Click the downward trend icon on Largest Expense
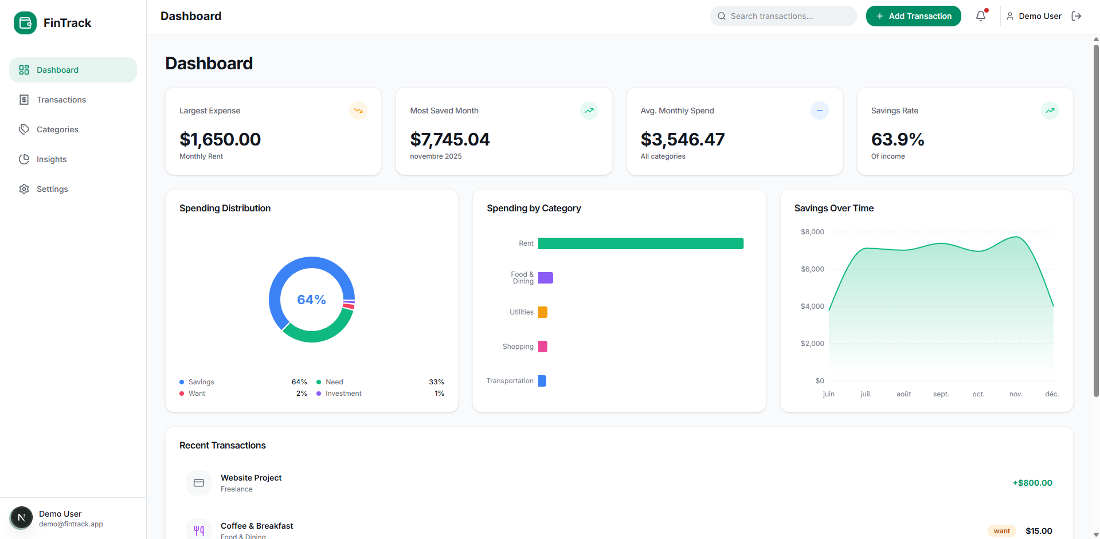This screenshot has height=539, width=1100. (358, 111)
